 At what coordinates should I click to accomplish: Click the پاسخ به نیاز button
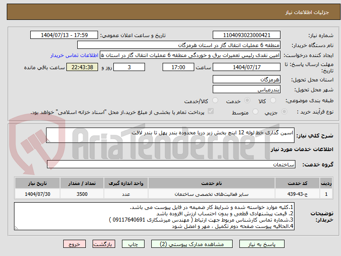(262, 244)
